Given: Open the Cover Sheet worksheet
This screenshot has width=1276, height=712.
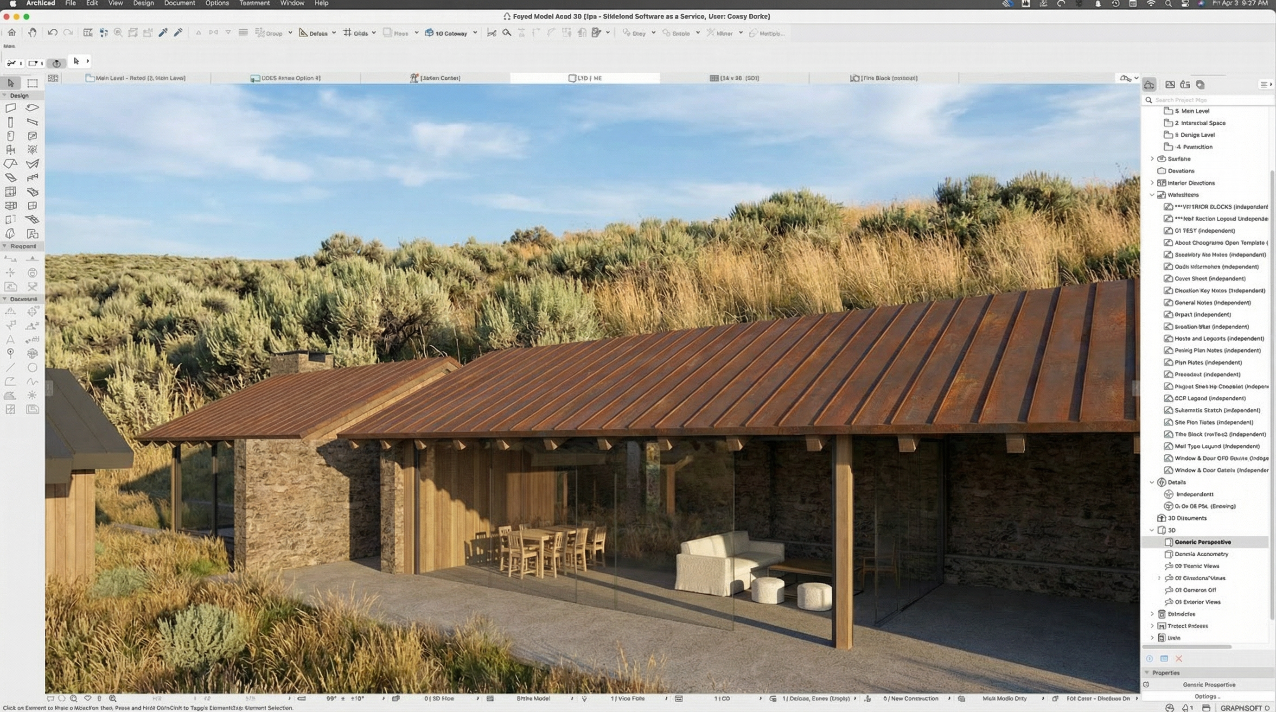Looking at the screenshot, I should pyautogui.click(x=1210, y=279).
